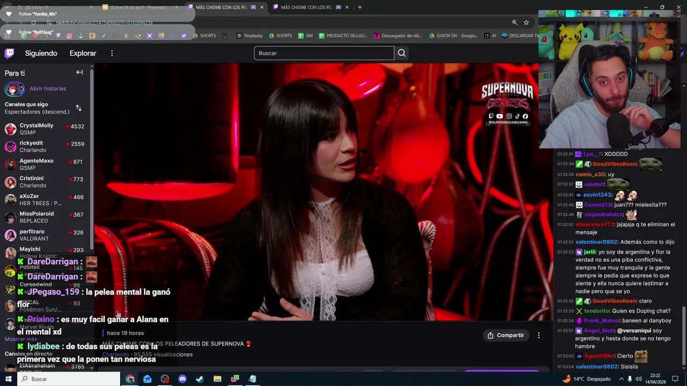Click the Twitch search magnifier button
Viewport: 687px width, 386px height.
click(401, 53)
